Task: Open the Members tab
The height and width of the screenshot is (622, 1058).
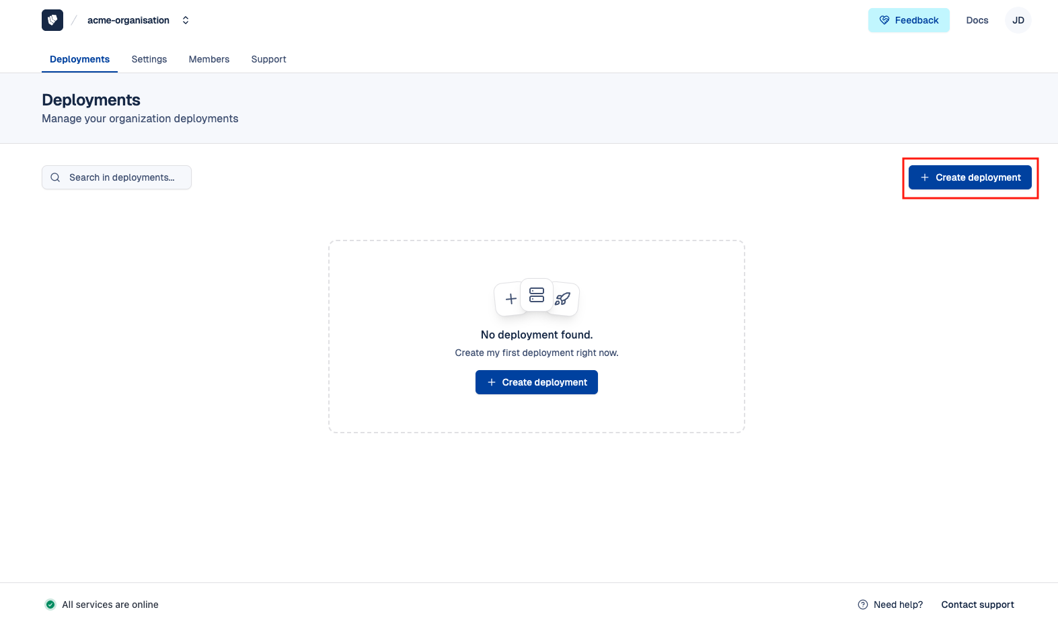Action: (x=209, y=59)
